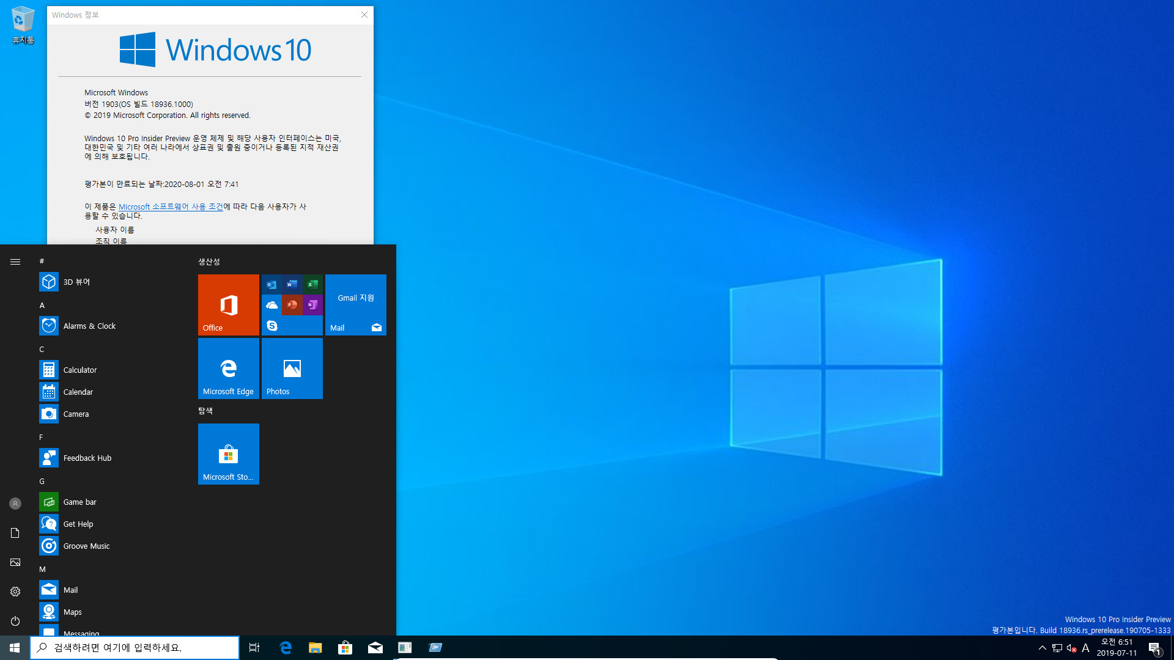Screen dimensions: 1174x660
Task: Open Word icon in Office tile group
Action: [x=292, y=284]
